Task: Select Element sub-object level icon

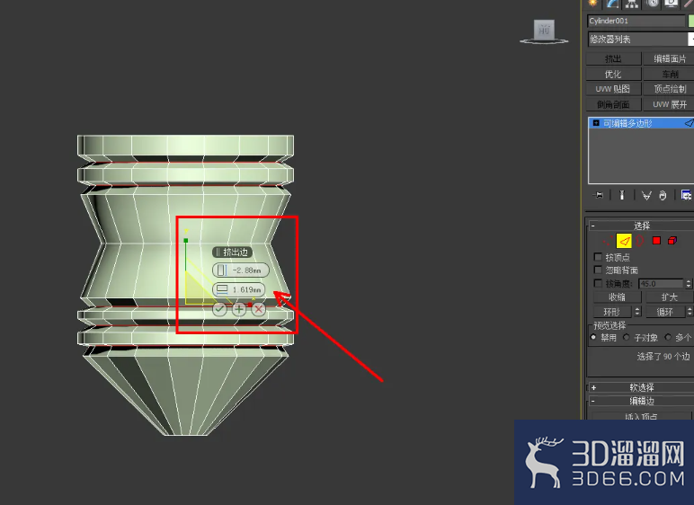Action: tap(672, 240)
